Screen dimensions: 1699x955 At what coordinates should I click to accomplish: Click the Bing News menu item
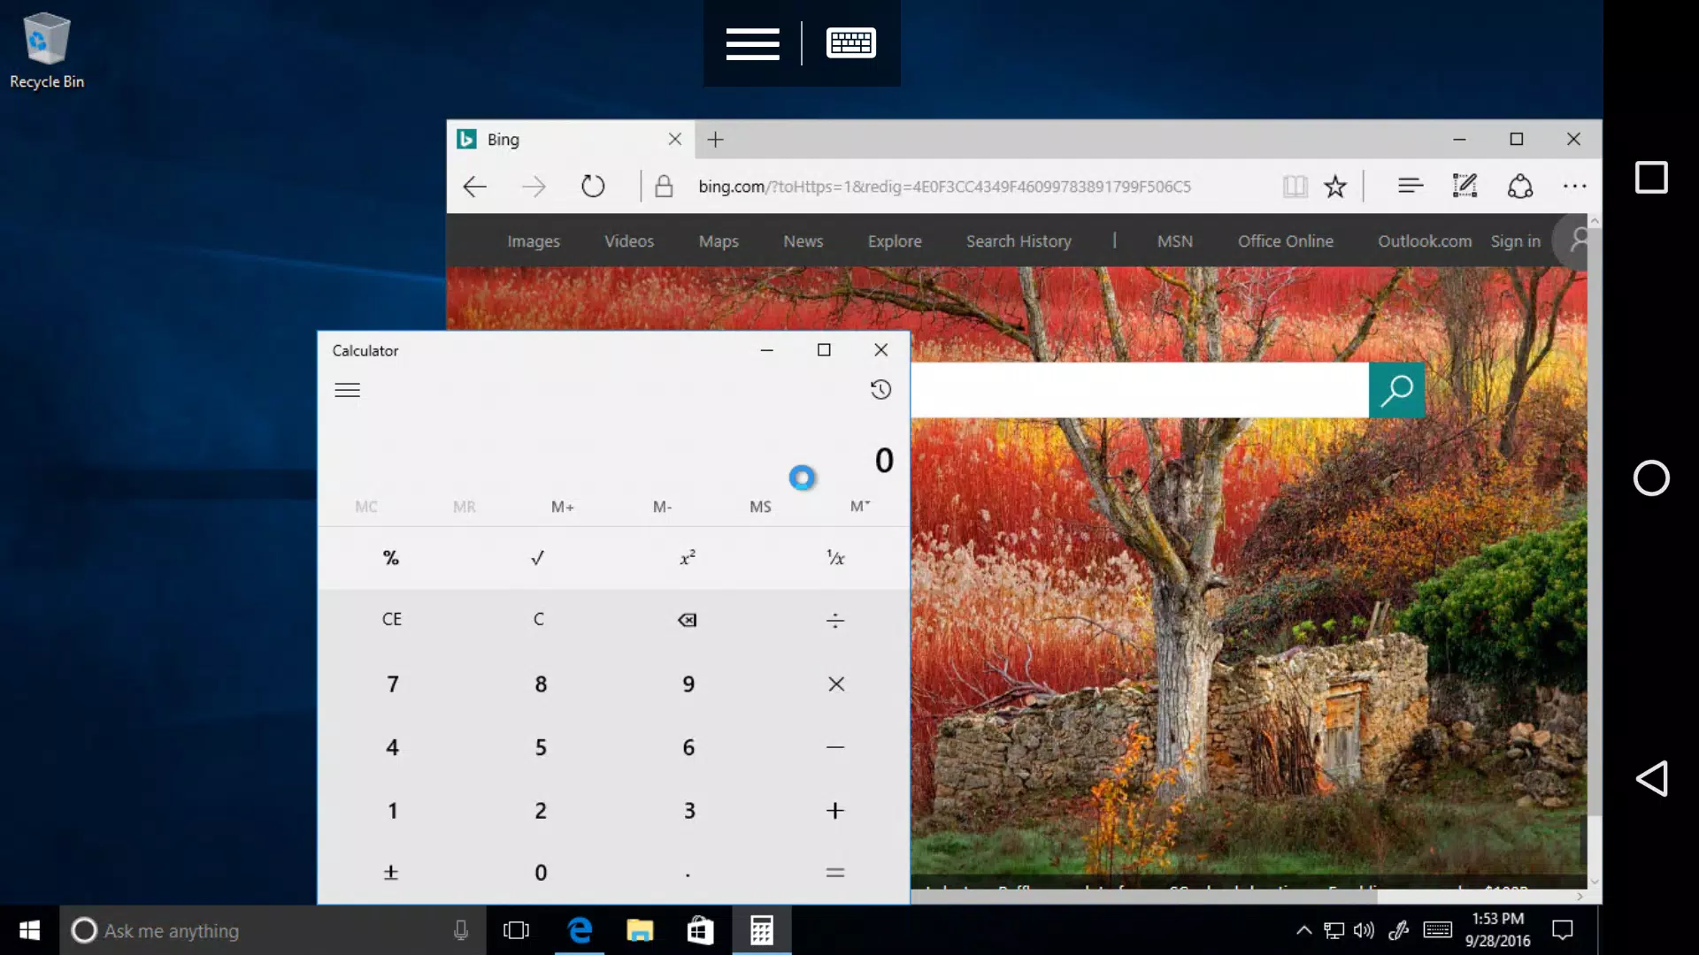803,241
